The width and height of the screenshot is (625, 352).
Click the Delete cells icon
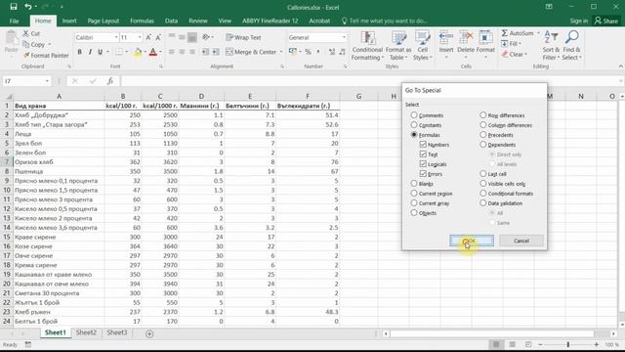click(466, 37)
